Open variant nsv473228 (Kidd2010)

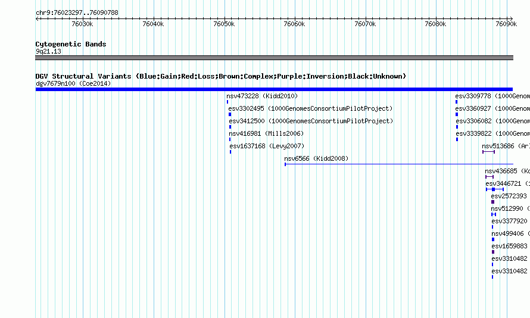(x=262, y=96)
